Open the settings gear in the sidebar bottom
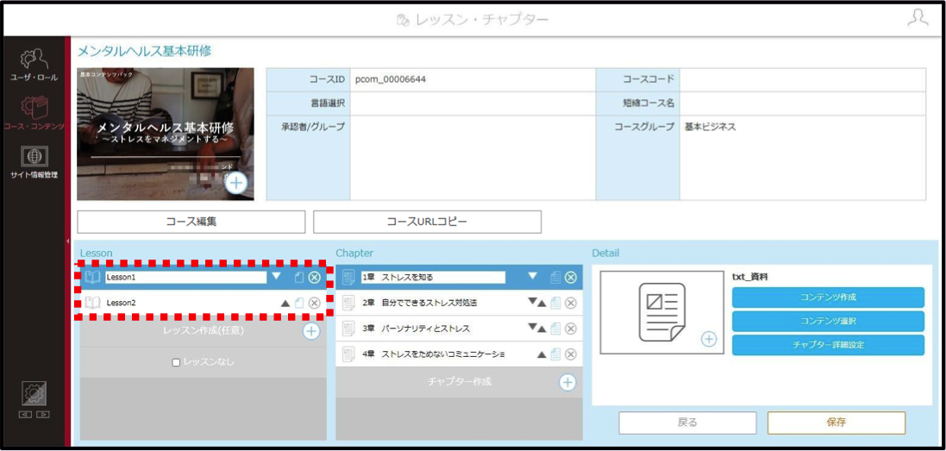 33,392
